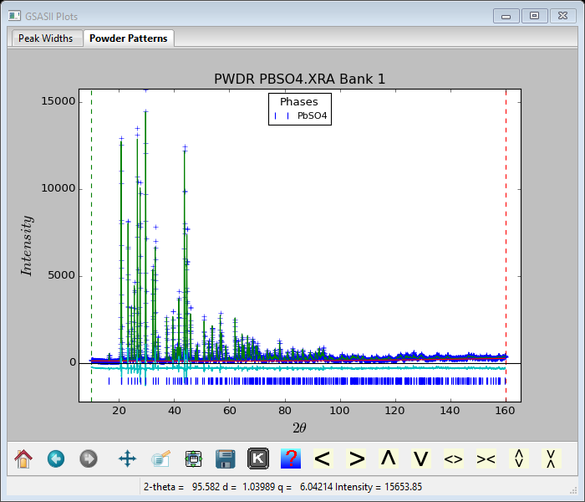The image size is (585, 502).
Task: Click the Home reset view icon
Action: point(23,458)
